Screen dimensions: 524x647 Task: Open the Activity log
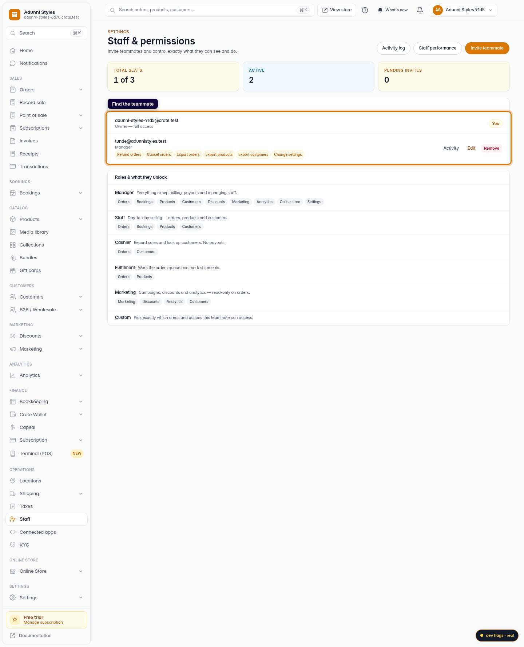393,48
